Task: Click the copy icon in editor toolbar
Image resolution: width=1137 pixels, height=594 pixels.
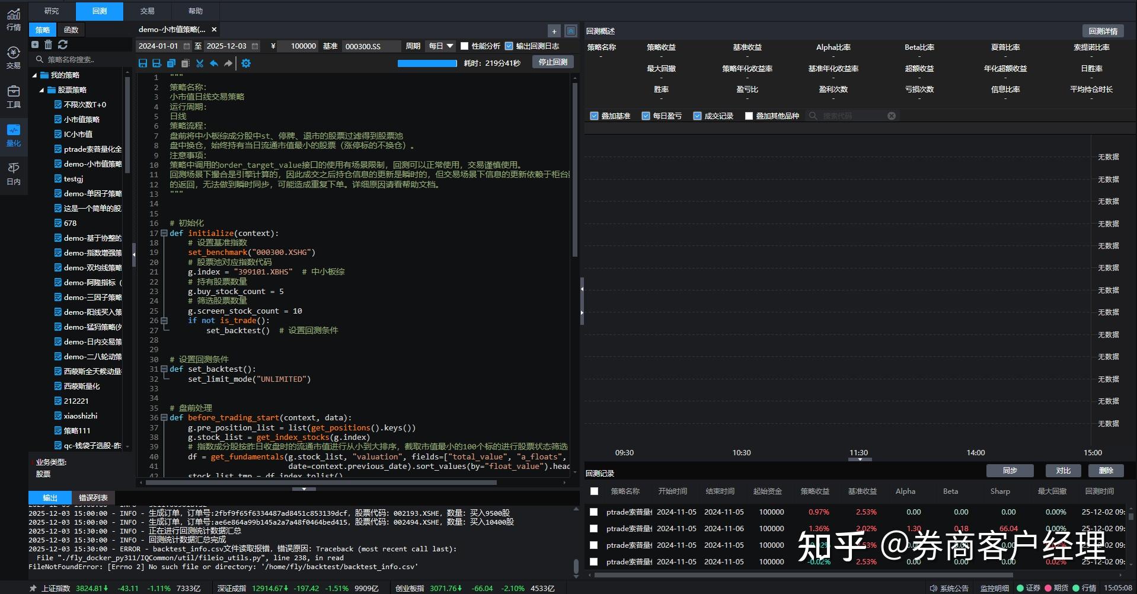Action: [x=171, y=63]
